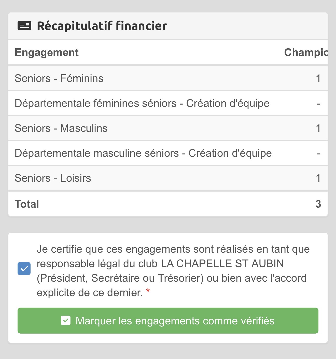Click the dash in Départementale féminines row
Screen dimensions: 336x359
[x=318, y=104]
